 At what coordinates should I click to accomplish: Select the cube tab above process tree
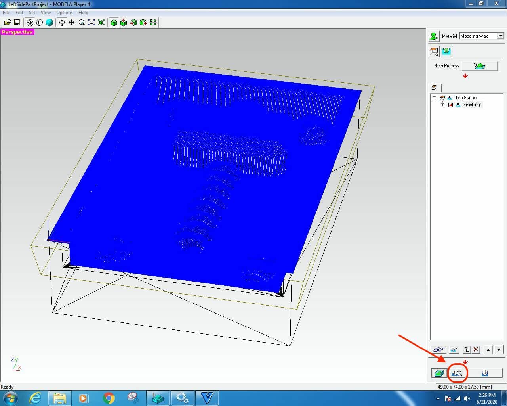tap(435, 88)
